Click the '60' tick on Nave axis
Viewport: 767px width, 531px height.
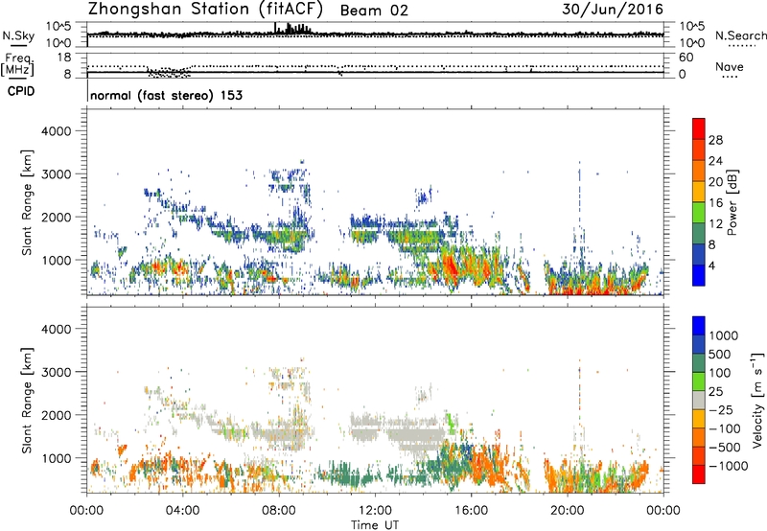(x=686, y=58)
